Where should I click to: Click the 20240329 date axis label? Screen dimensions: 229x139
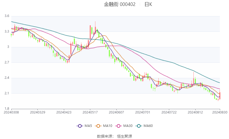(x=37, y=112)
